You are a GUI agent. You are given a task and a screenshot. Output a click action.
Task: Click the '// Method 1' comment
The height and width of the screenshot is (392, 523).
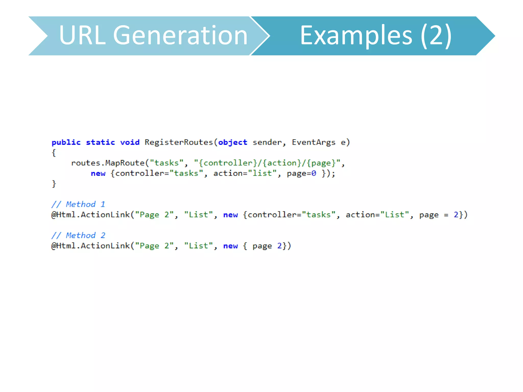pos(78,204)
